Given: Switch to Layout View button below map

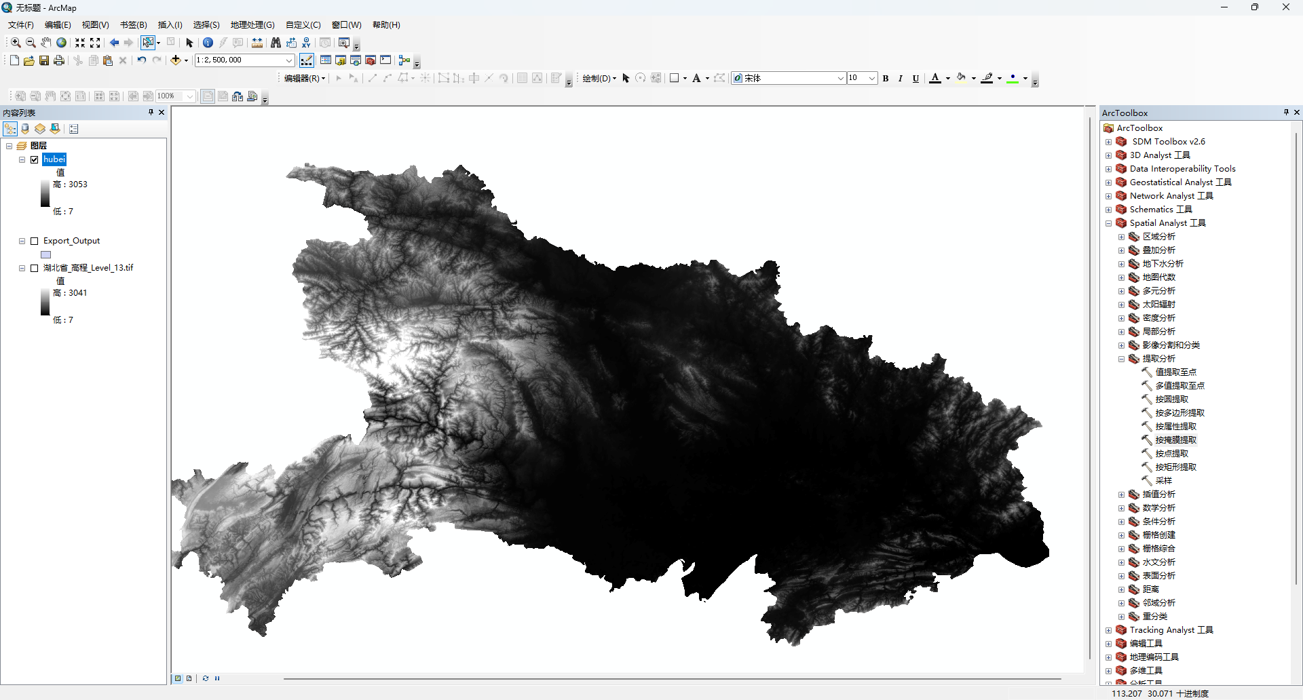Looking at the screenshot, I should click(189, 678).
